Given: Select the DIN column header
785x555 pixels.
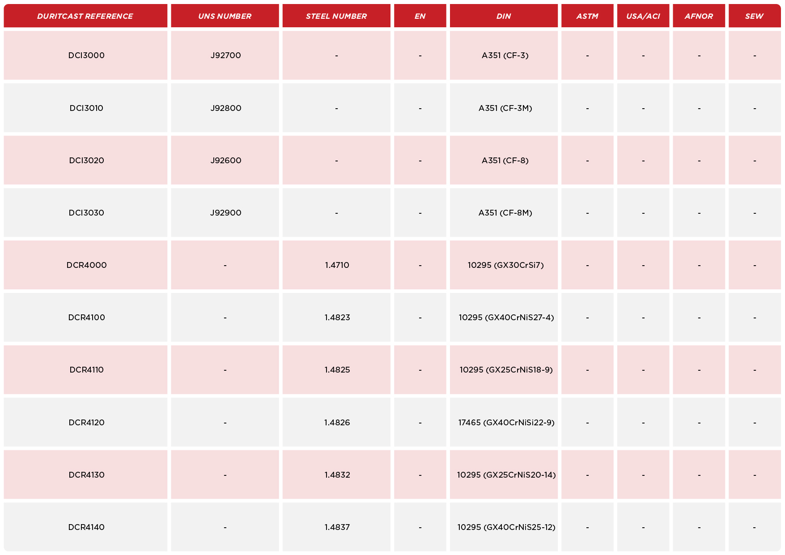Looking at the screenshot, I should (x=504, y=16).
